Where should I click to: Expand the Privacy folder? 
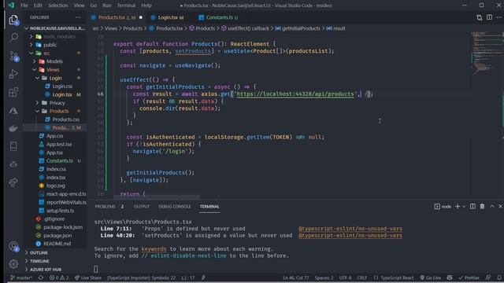coord(37,103)
